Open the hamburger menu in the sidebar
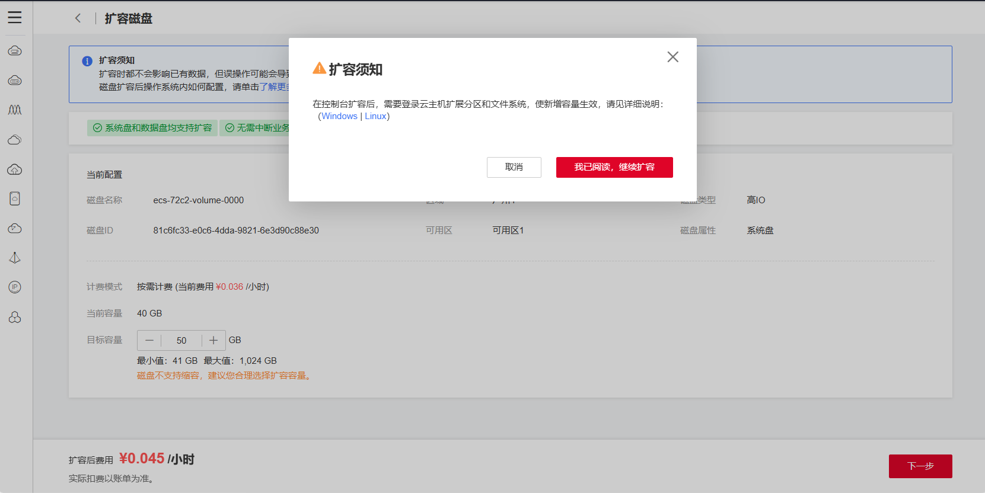The height and width of the screenshot is (493, 985). coord(15,18)
